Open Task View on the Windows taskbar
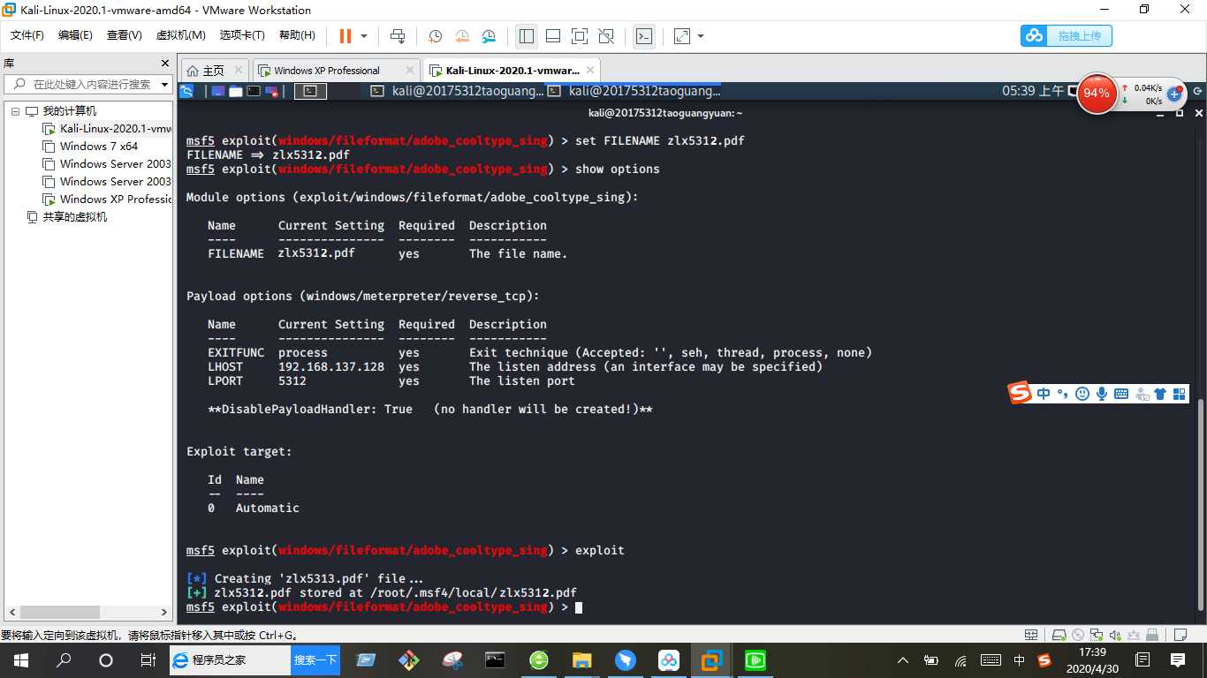 [x=148, y=660]
